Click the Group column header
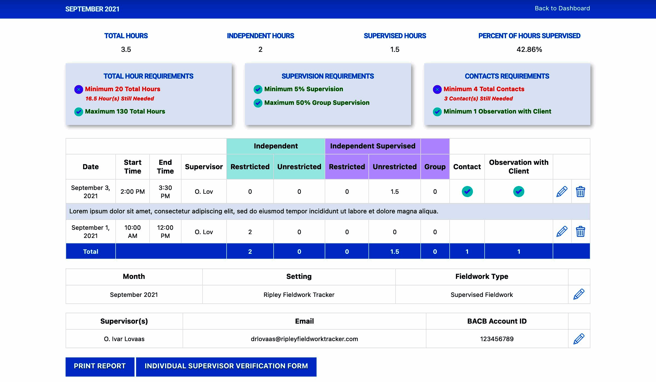The image size is (656, 382). tap(435, 167)
